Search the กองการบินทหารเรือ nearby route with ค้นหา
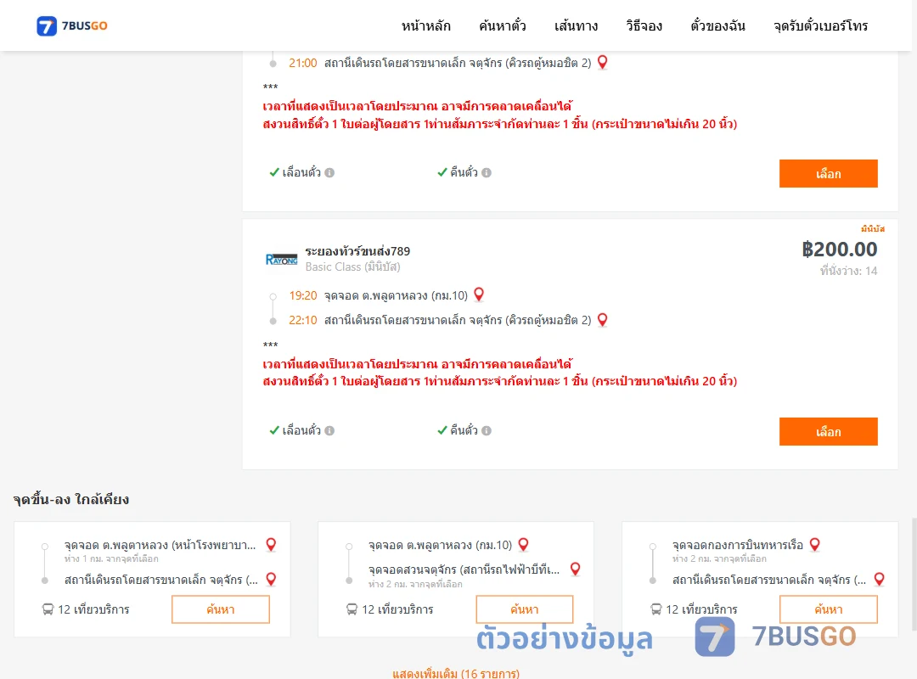The image size is (917, 679). [x=828, y=609]
